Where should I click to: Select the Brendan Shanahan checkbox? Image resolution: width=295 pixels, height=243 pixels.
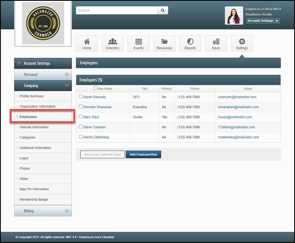(x=81, y=107)
